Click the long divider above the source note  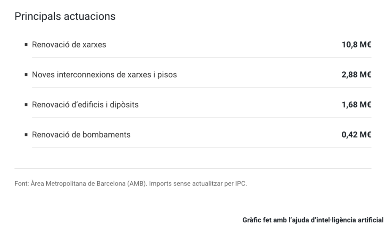pos(193,169)
